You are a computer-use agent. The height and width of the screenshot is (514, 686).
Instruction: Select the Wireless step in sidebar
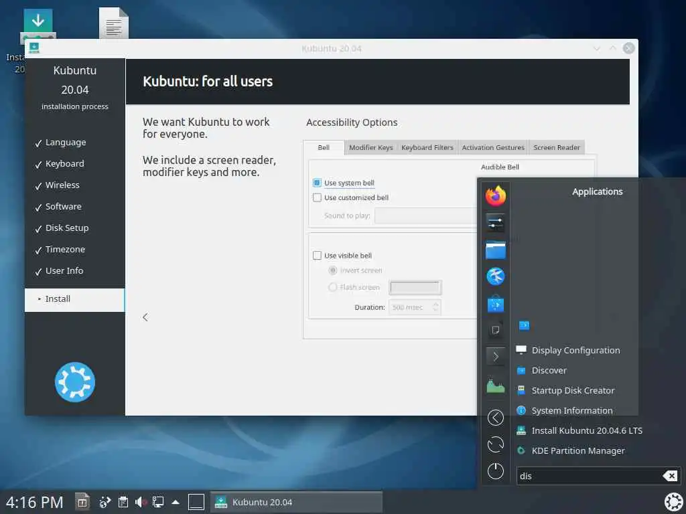click(x=62, y=185)
